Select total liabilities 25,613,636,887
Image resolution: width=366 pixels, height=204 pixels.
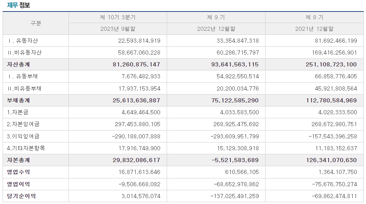pos(136,101)
